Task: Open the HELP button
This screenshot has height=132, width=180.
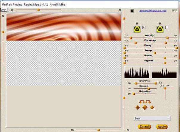Action: click(x=174, y=11)
